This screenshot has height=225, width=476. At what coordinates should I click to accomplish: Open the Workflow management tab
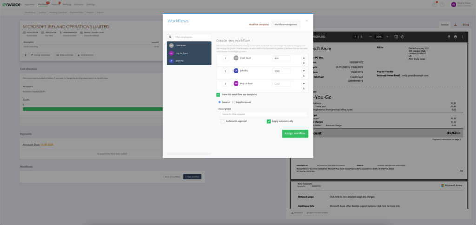(x=286, y=24)
